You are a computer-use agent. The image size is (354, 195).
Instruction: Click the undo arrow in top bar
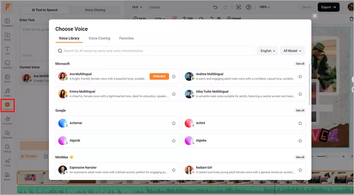pyautogui.click(x=215, y=7)
